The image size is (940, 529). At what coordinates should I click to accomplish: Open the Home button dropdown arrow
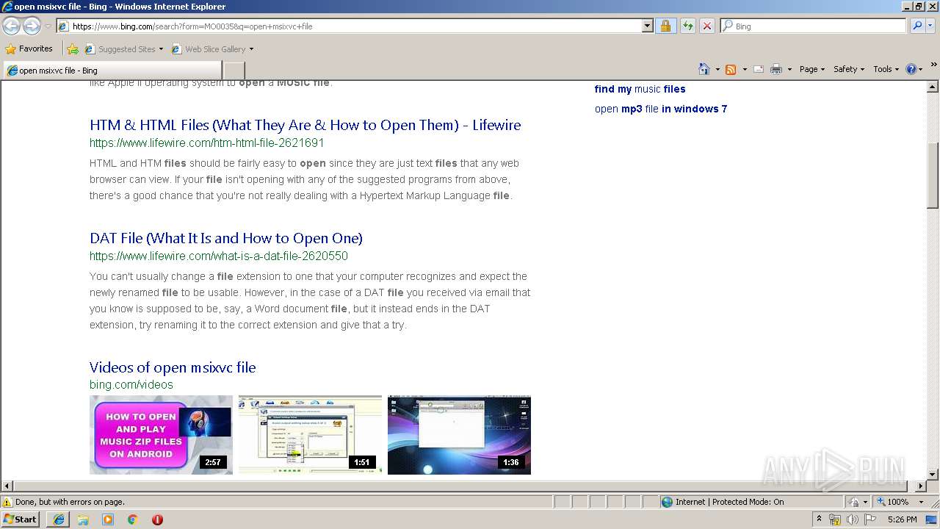[x=717, y=70]
